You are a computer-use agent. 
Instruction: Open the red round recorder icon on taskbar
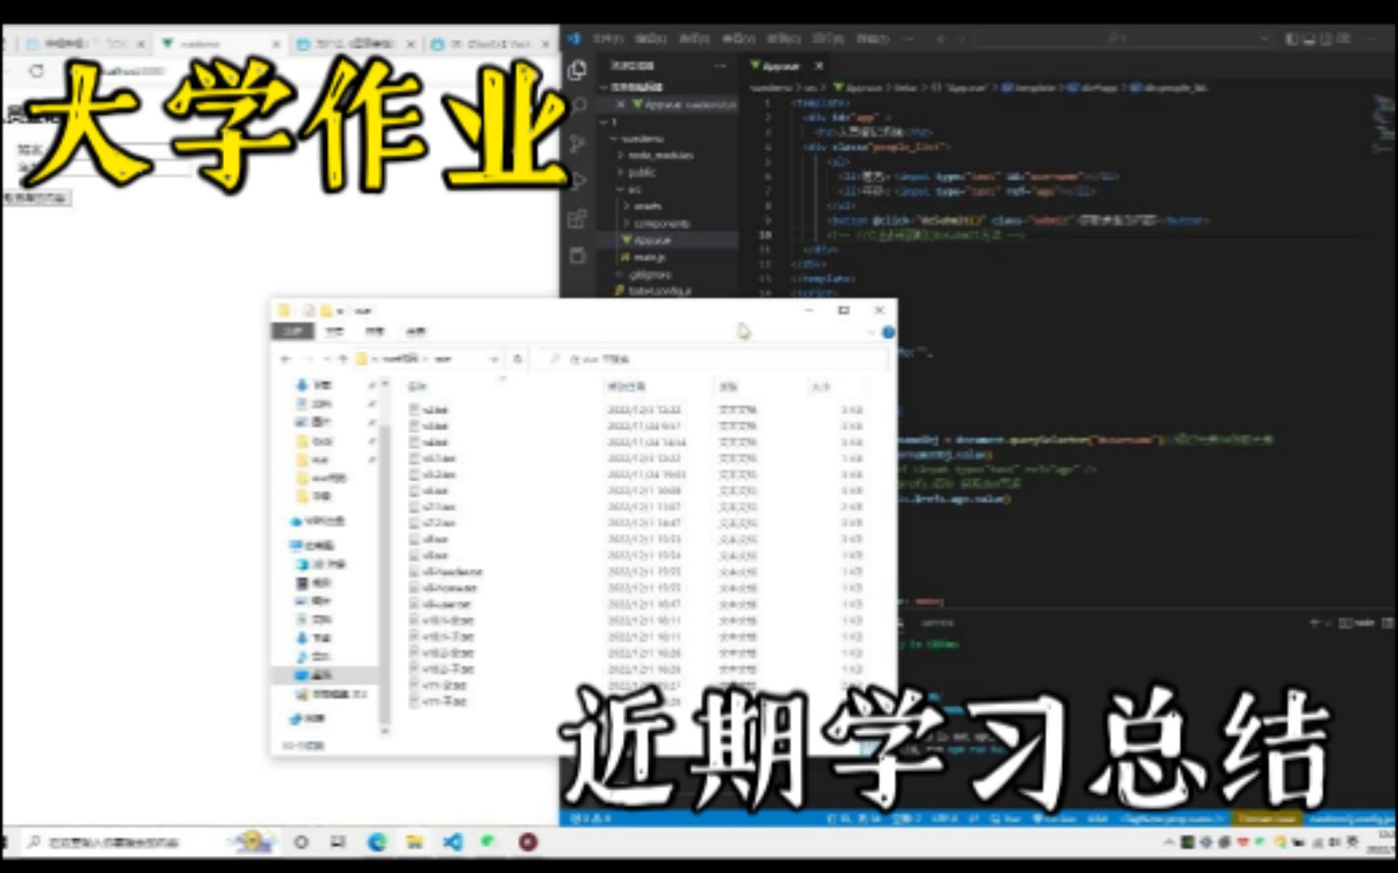coord(528,842)
